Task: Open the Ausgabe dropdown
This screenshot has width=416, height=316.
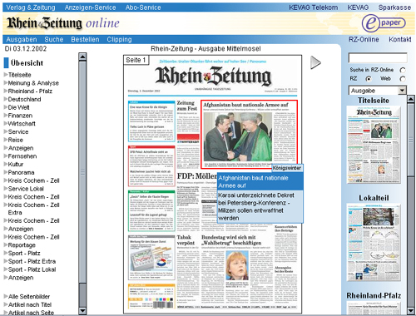Action: [x=378, y=91]
